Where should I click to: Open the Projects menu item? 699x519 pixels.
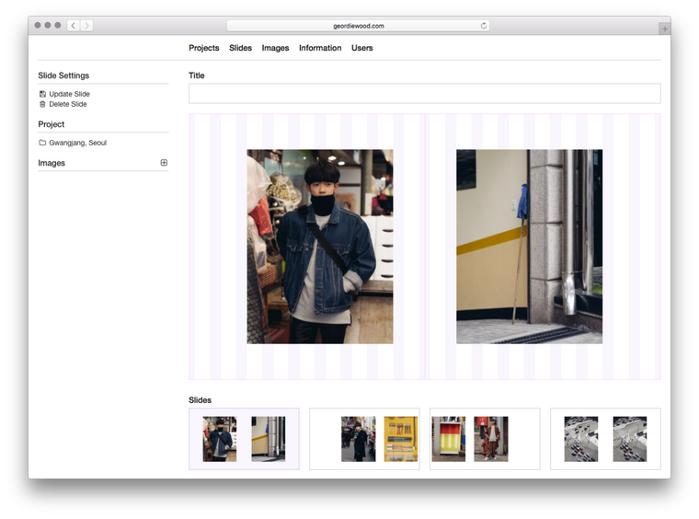click(x=204, y=48)
